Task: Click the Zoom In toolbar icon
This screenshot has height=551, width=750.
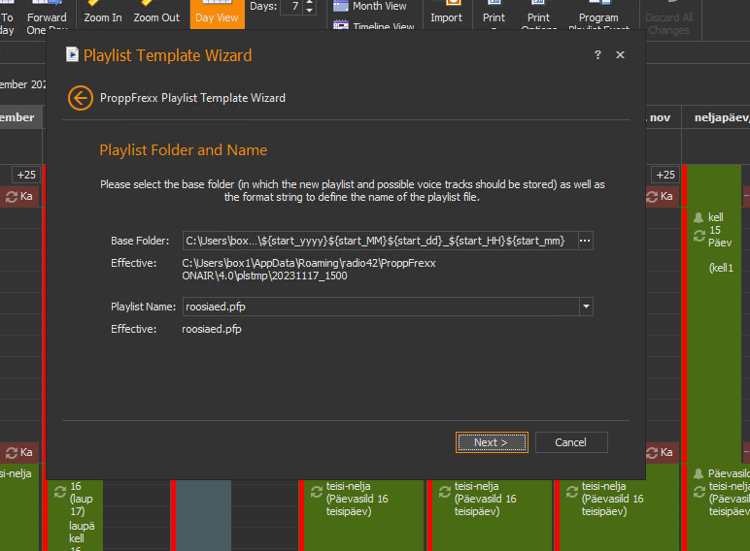Action: coord(103,14)
